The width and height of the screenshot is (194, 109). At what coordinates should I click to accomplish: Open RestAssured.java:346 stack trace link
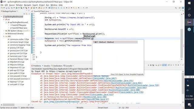tap(95, 97)
